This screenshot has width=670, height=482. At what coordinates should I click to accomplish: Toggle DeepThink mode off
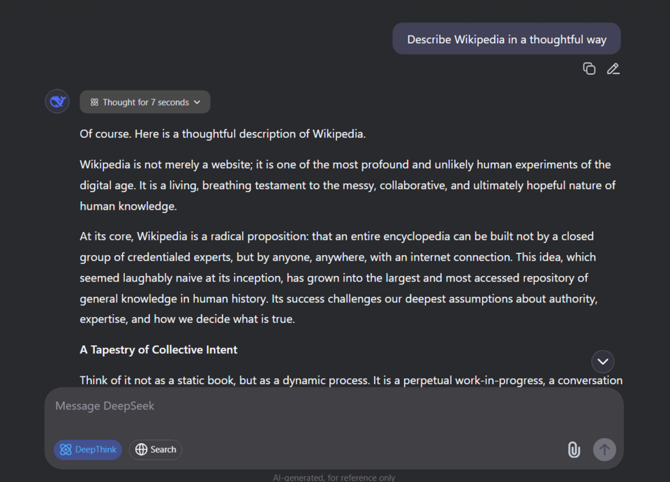click(88, 450)
